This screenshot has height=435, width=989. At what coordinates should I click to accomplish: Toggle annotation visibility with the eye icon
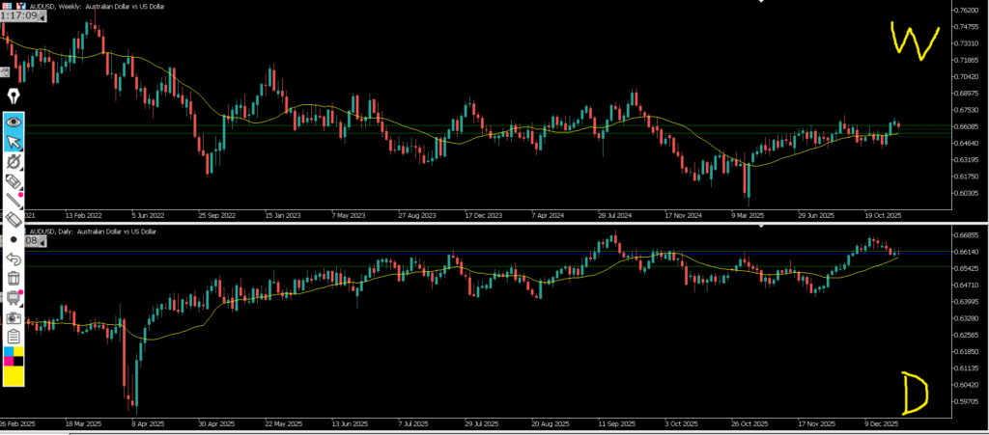coord(14,122)
